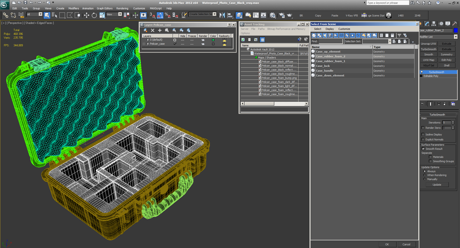Click the Find input field
This screenshot has height=248, width=460.
[x=330, y=41]
